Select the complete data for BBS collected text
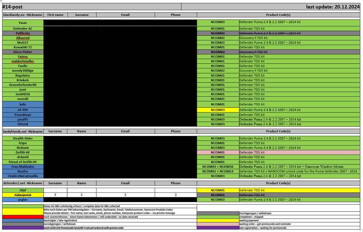This screenshot has height=232, width=363. (101, 206)
